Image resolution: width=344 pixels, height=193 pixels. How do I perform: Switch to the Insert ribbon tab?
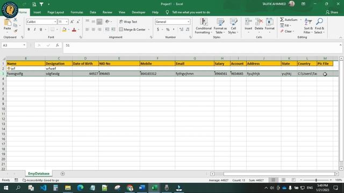(37, 12)
